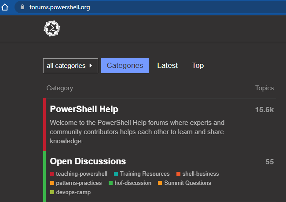Open the shell-business subcategory

pos(200,174)
